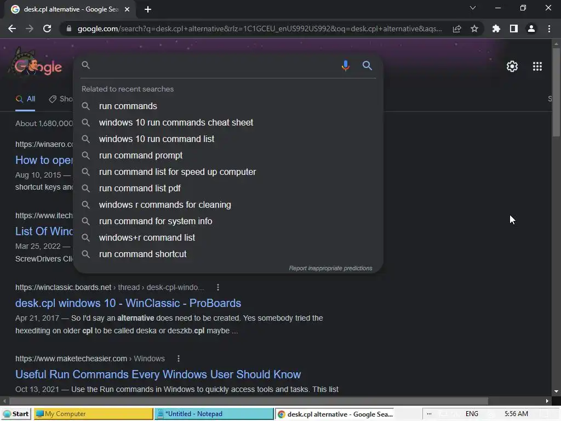The image size is (561, 421).
Task: Click the lock icon in the address bar
Action: [x=68, y=29]
